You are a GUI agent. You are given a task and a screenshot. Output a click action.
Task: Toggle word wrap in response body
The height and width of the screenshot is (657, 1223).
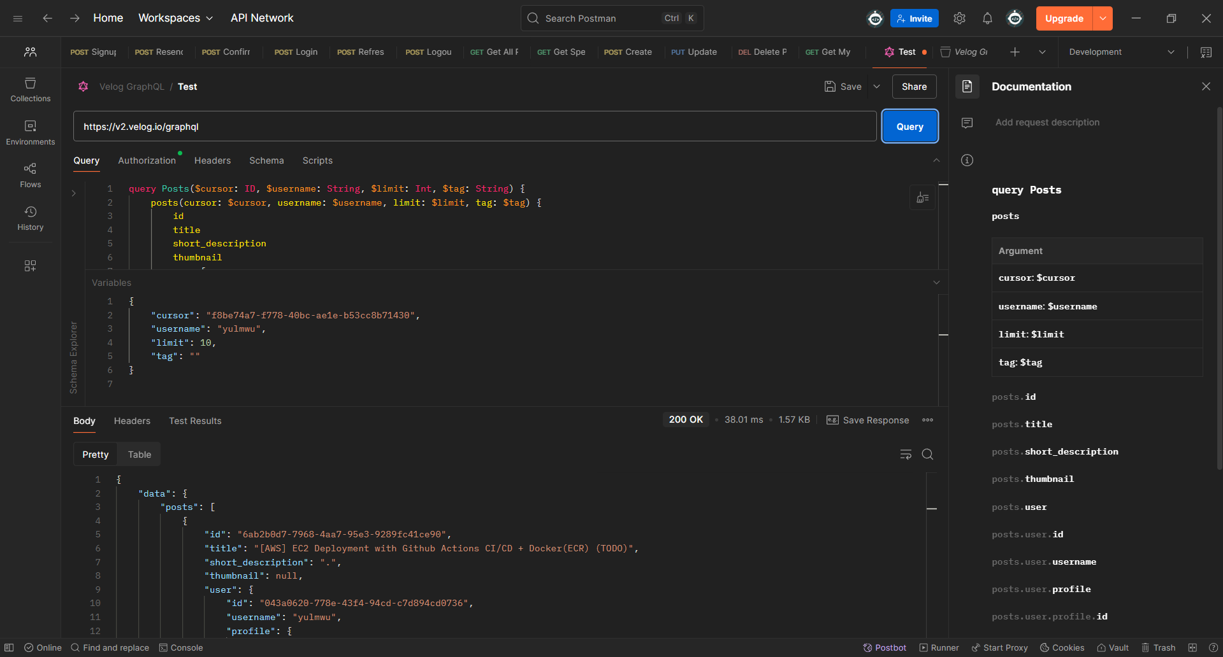pos(906,455)
